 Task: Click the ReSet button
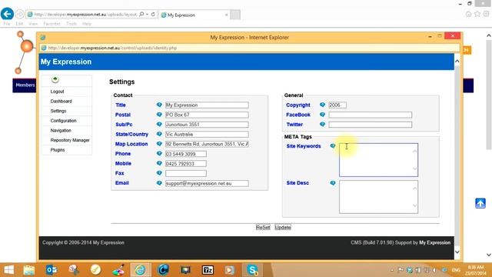point(263,227)
